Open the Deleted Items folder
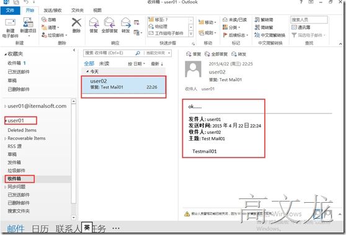The width and height of the screenshot is (346, 235). point(22,130)
